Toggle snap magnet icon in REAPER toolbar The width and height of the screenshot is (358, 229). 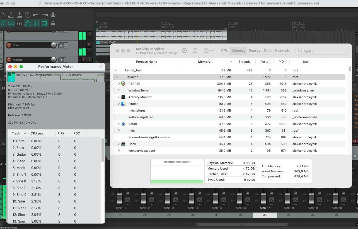(x=45, y=23)
